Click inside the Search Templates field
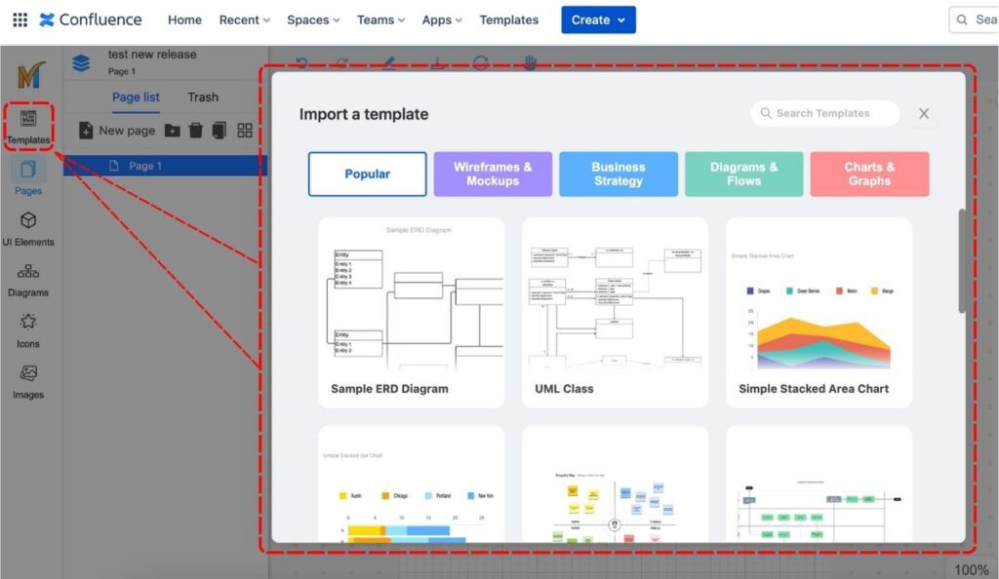The image size is (999, 579). click(824, 113)
